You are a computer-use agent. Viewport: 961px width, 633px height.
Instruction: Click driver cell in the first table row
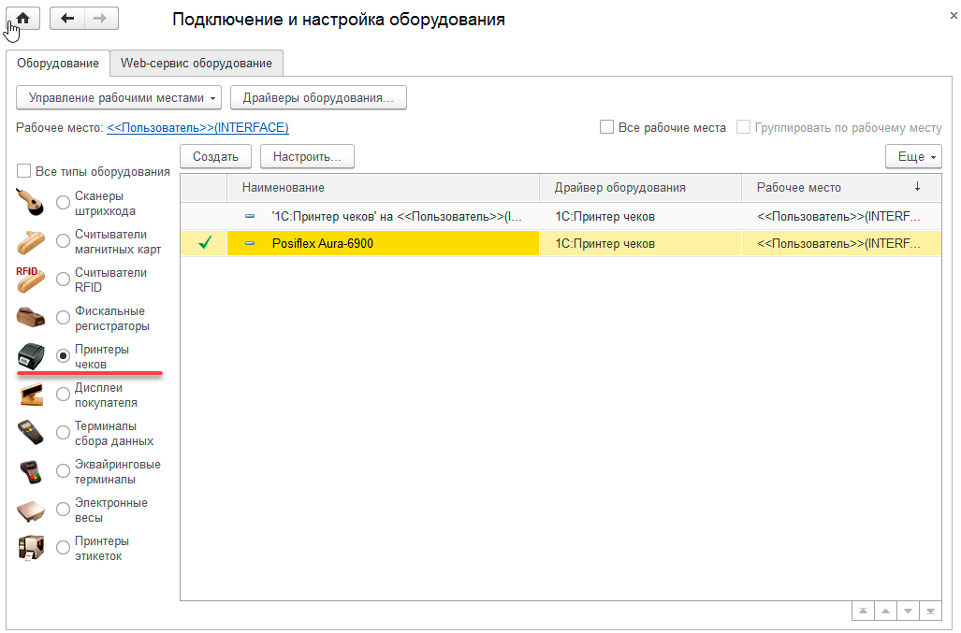640,216
